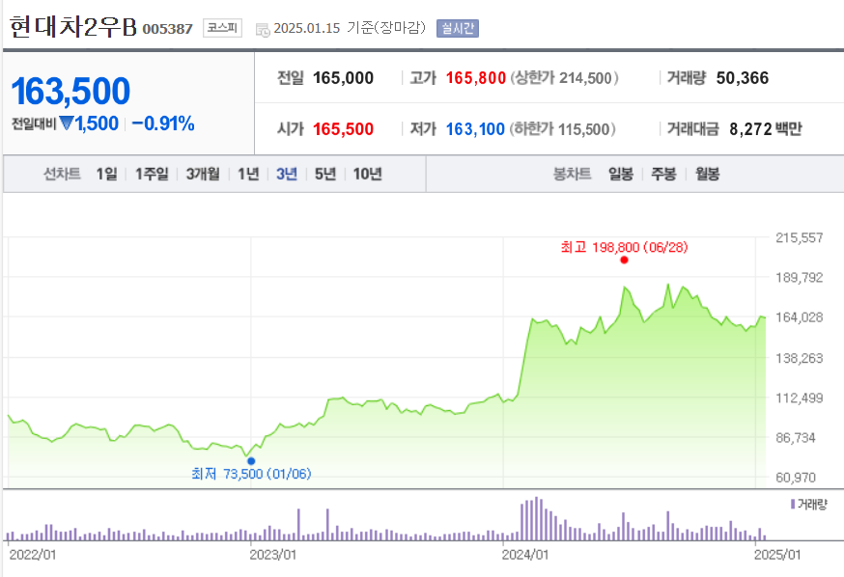Switch to 일봉 daily candle chart
The height and width of the screenshot is (577, 844).
point(619,173)
